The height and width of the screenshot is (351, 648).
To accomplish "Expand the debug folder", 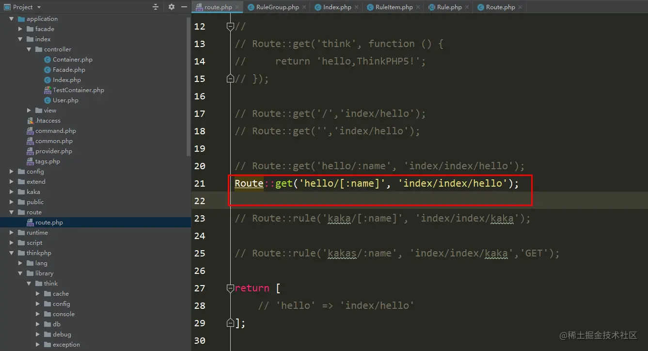I will tap(38, 335).
